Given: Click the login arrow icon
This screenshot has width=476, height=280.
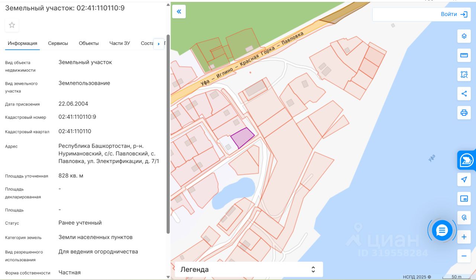Looking at the screenshot, I should (x=464, y=14).
